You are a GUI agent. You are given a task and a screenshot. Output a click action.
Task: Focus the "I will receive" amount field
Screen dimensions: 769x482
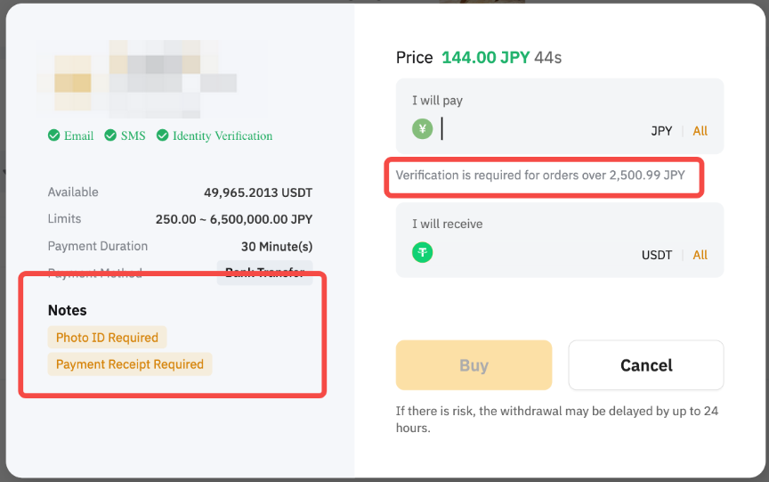coord(534,254)
